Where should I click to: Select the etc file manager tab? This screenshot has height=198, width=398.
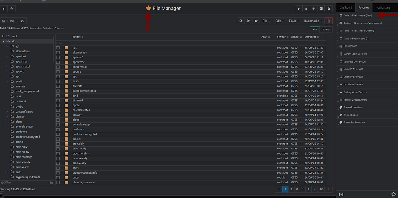[x=315, y=30]
